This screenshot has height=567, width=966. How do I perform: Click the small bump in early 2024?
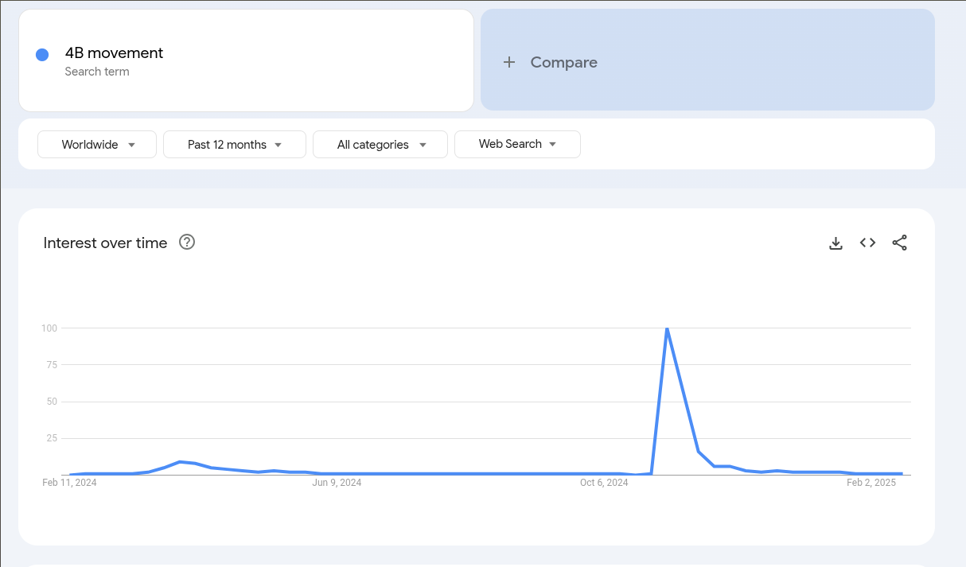tap(181, 462)
